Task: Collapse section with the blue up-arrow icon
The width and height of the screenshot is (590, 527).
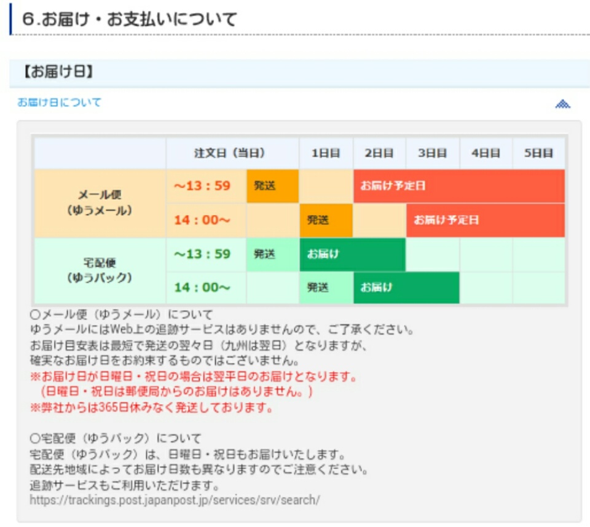Action: [562, 104]
